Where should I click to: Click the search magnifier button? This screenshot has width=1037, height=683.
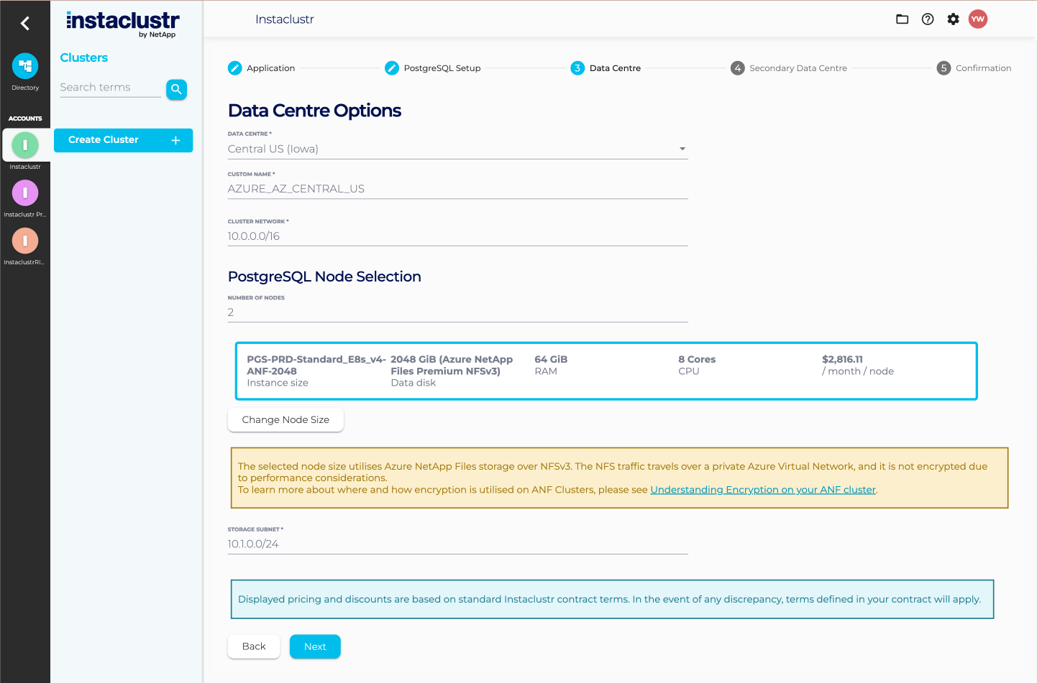tap(176, 89)
